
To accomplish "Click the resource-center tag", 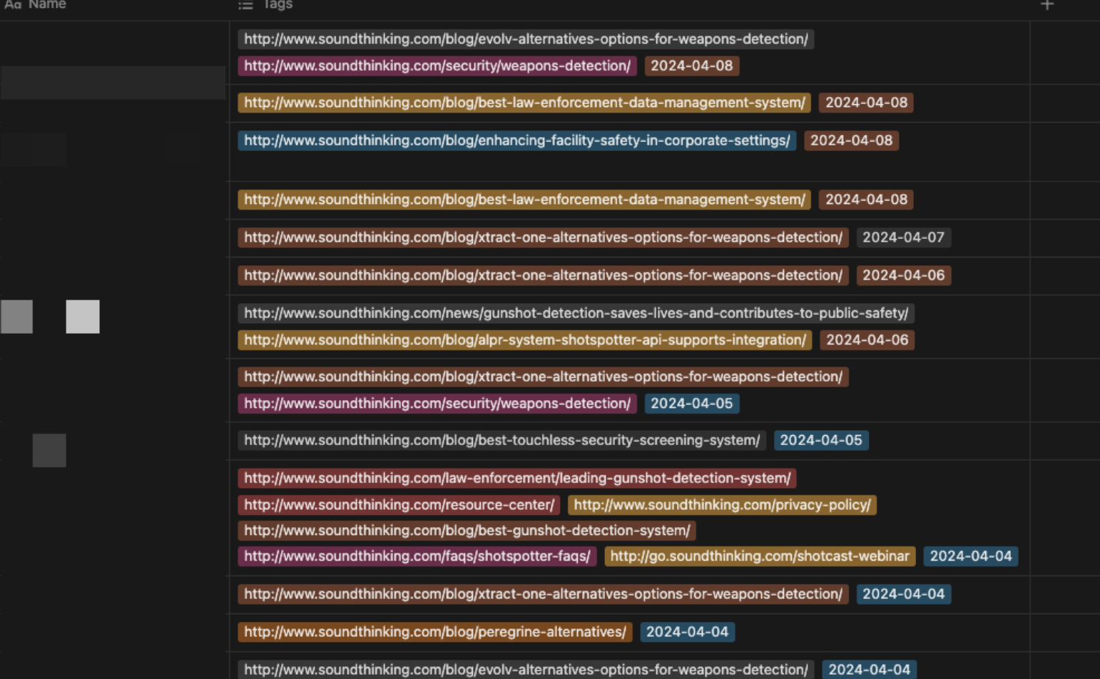I will coord(399,505).
